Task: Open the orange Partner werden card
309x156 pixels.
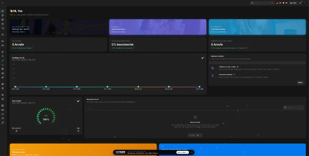Action: (x=83, y=150)
